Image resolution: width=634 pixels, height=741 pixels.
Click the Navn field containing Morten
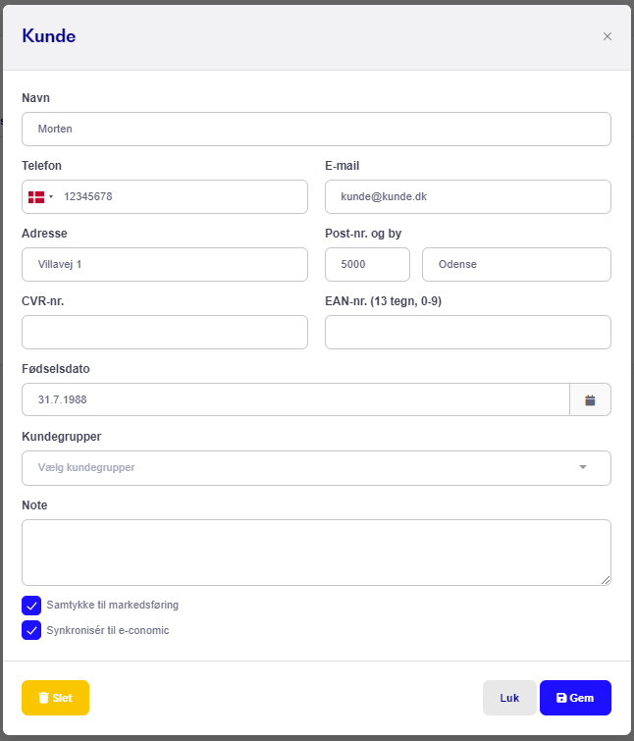(x=317, y=129)
